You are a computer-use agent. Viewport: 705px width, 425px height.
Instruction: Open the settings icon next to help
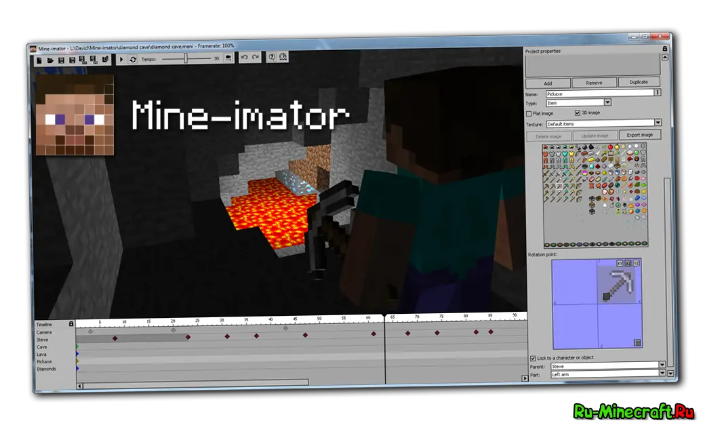[283, 57]
